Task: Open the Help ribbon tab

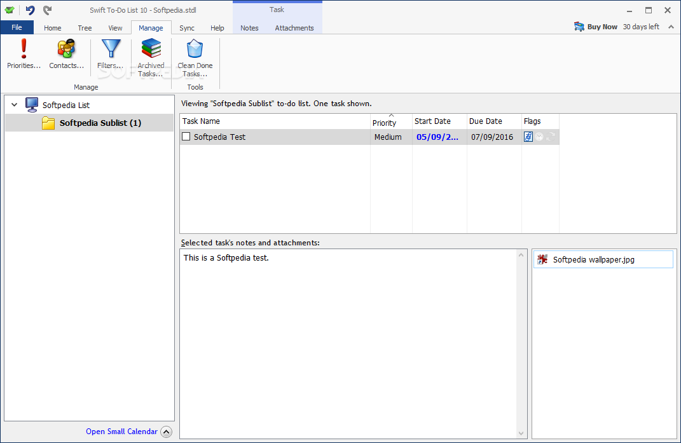Action: 217,28
